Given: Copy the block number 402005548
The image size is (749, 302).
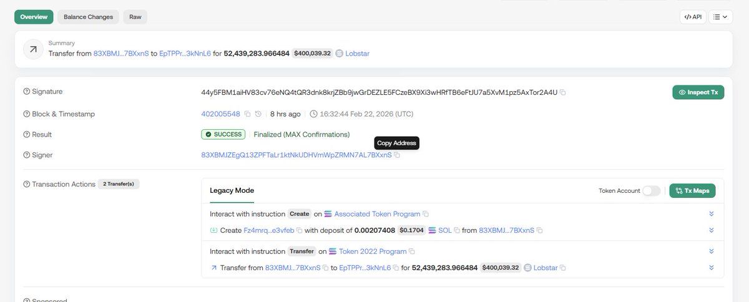Looking at the screenshot, I should (x=247, y=114).
